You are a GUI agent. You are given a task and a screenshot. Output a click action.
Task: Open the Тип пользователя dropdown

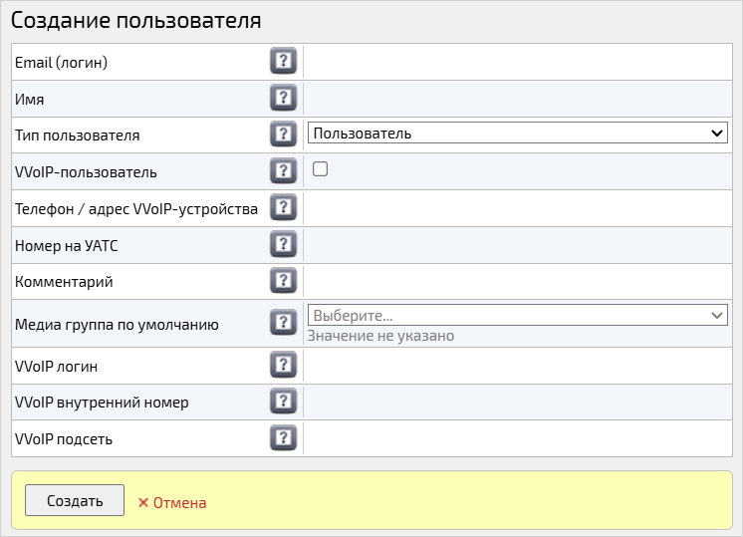point(518,134)
